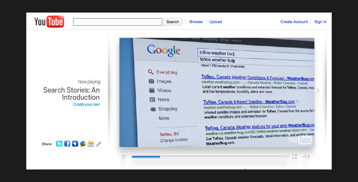
Task: Pause the playing video
Action: click(124, 157)
